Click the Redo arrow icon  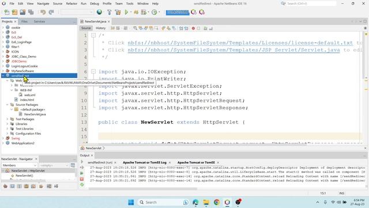(x=51, y=12)
